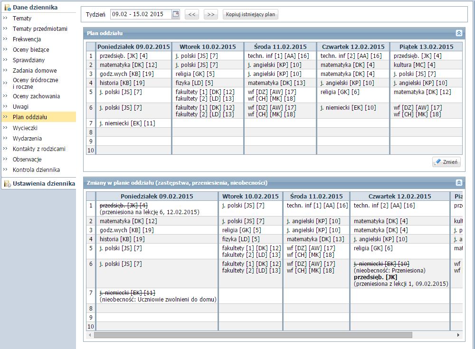Click 'matematyka [DK] [13]' in changes table
Screen dimensions: 475x349
coord(315,239)
